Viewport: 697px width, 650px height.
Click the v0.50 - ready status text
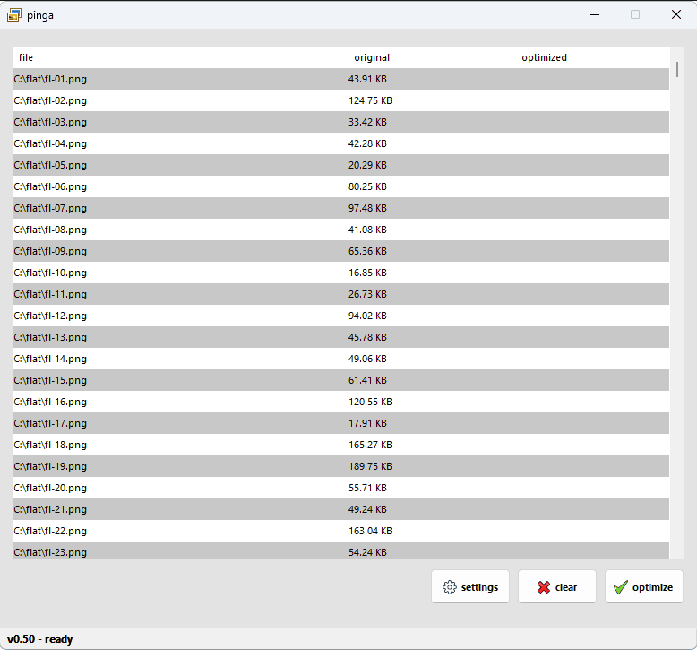point(40,639)
